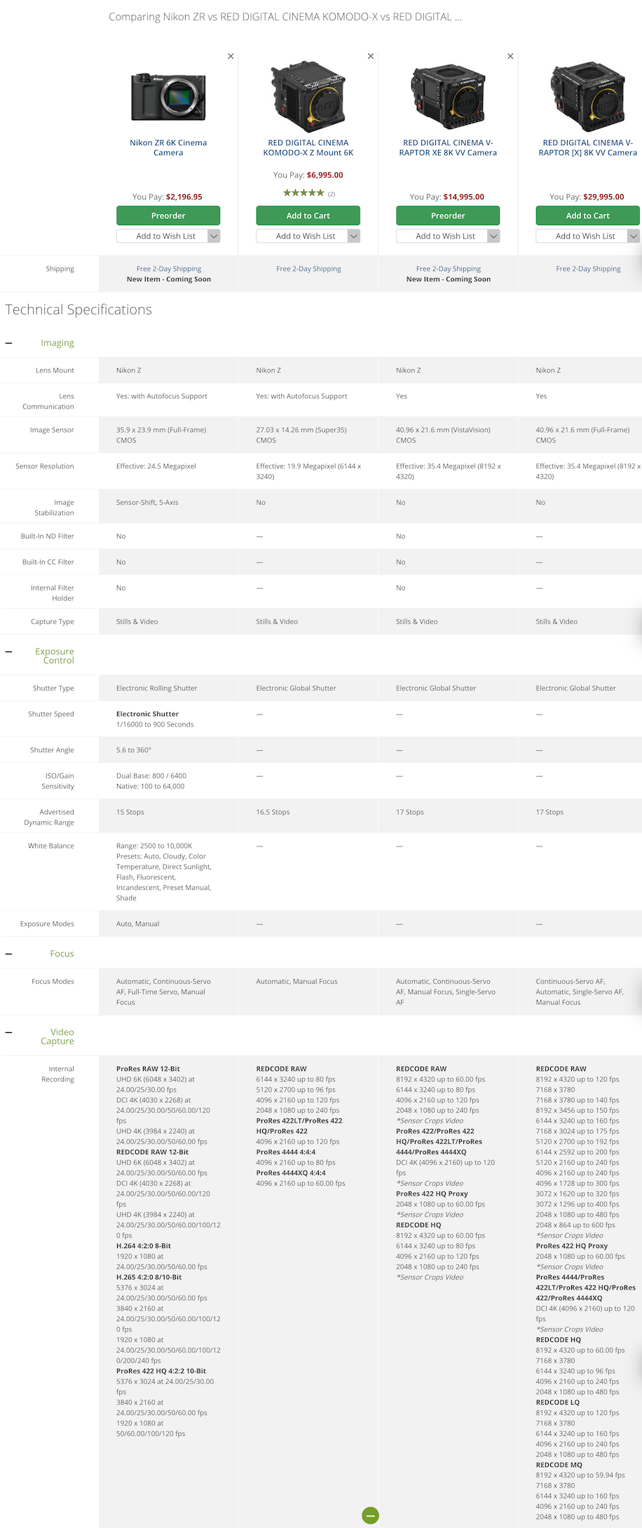Open RED KOMODO-X Z Mount 6K link

tap(308, 147)
